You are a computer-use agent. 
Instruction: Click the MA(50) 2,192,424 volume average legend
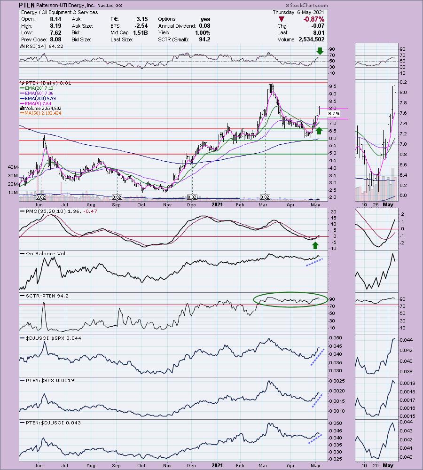click(43, 113)
